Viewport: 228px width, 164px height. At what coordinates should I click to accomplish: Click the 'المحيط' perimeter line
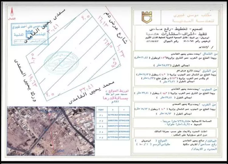click(x=183, y=125)
